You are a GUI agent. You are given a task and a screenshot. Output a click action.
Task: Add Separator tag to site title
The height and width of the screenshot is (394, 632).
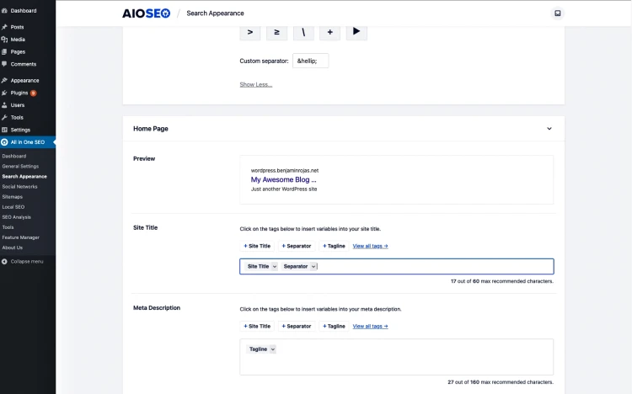click(x=297, y=246)
